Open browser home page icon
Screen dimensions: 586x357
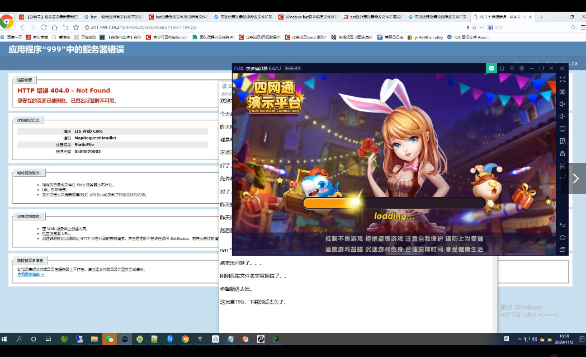coord(54,27)
